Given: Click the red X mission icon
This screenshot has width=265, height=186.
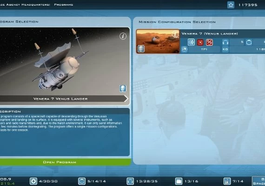Looking at the screenshot, I should pyautogui.click(x=200, y=42).
